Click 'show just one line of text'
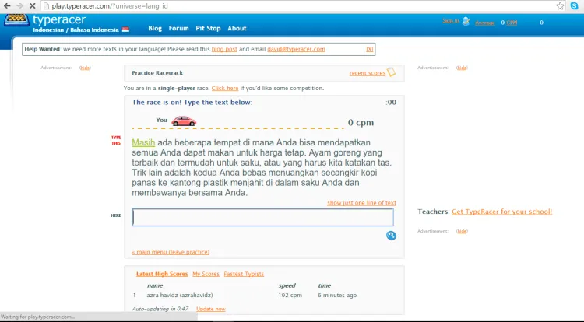 coord(361,203)
